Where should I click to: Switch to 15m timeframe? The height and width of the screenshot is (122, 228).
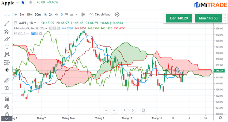coord(29,15)
